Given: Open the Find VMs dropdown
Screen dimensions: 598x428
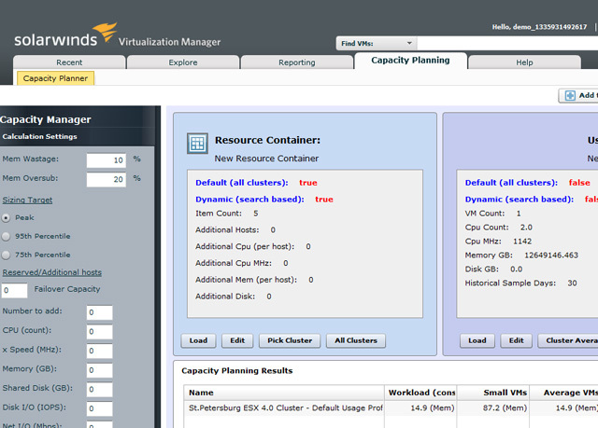Looking at the screenshot, I should pos(376,44).
